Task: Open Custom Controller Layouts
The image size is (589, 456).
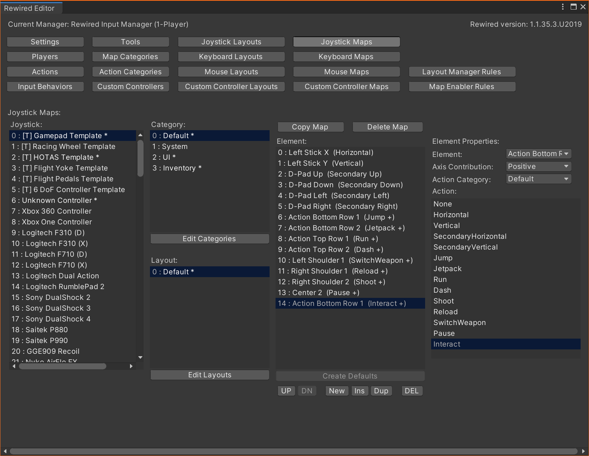Action: [x=231, y=86]
